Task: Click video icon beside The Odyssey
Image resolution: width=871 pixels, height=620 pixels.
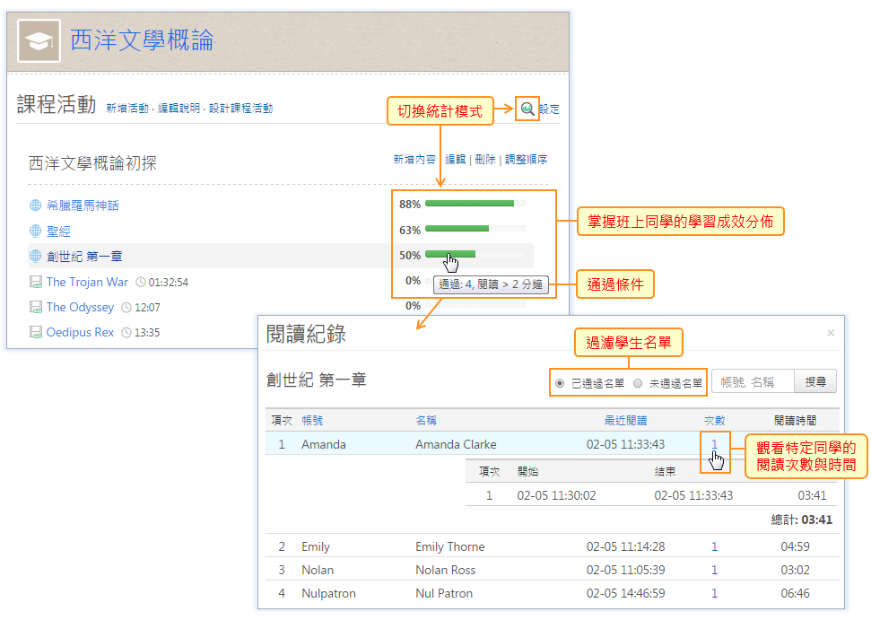Action: [35, 307]
